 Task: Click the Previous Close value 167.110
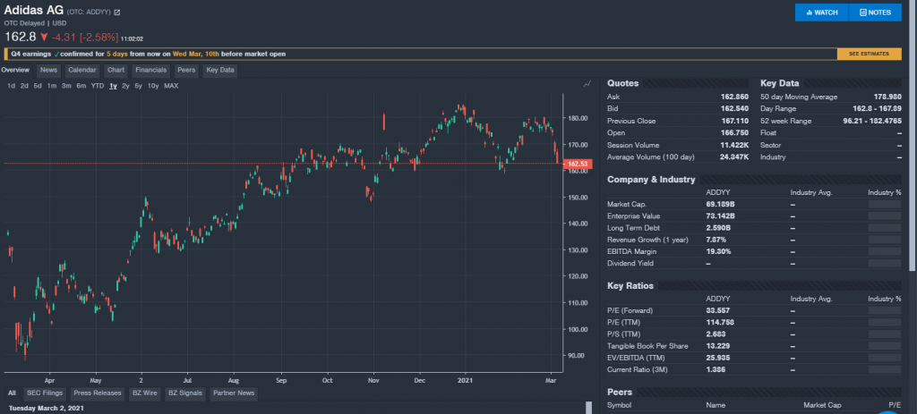click(x=734, y=121)
